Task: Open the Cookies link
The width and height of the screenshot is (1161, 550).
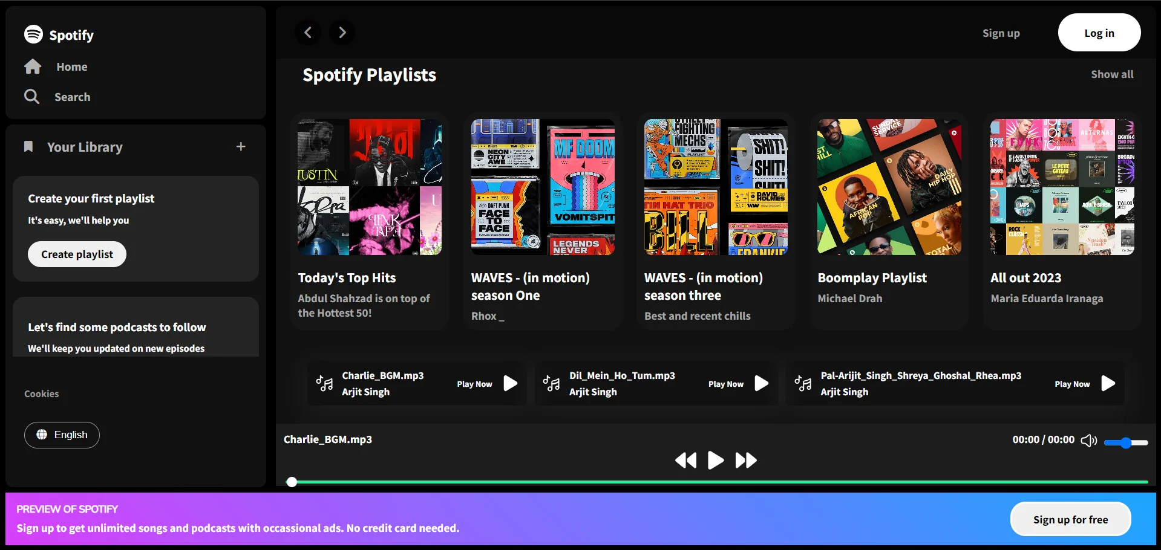Action: [42, 393]
